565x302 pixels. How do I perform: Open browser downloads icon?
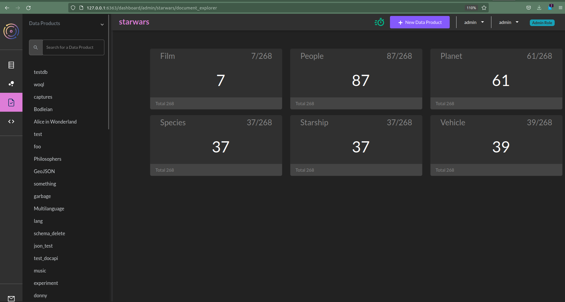[539, 8]
